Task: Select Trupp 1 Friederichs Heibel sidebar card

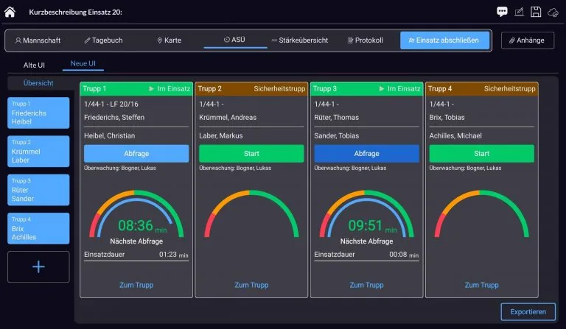Action: 38,113
